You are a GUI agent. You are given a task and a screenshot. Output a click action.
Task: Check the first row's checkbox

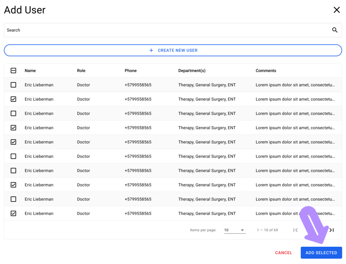pyautogui.click(x=14, y=85)
